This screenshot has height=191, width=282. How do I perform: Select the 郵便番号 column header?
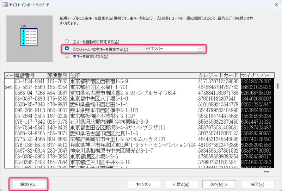point(58,75)
